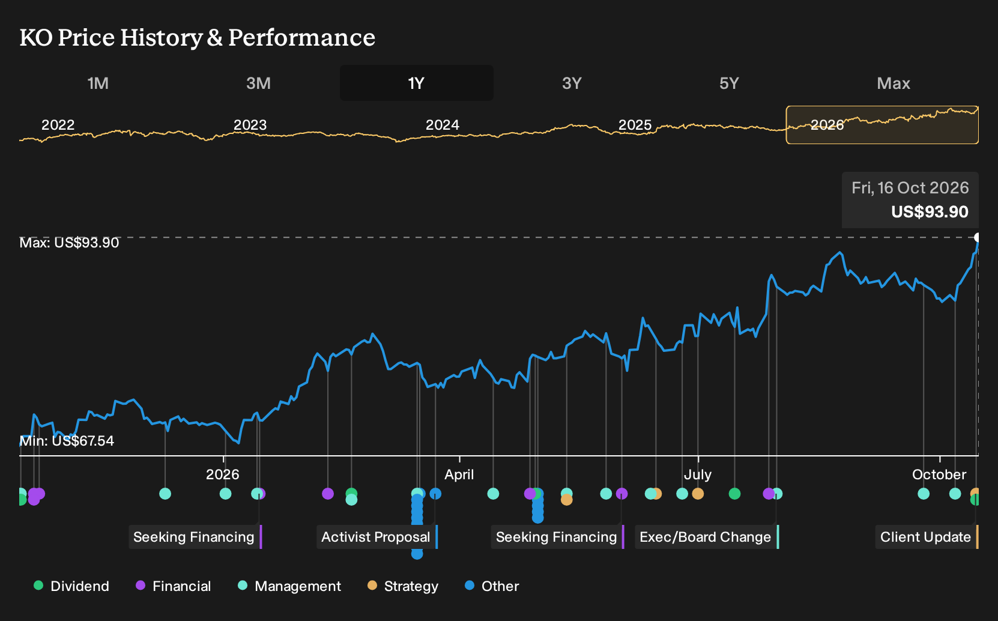
Task: Switch to the 5Y time range
Action: click(729, 83)
